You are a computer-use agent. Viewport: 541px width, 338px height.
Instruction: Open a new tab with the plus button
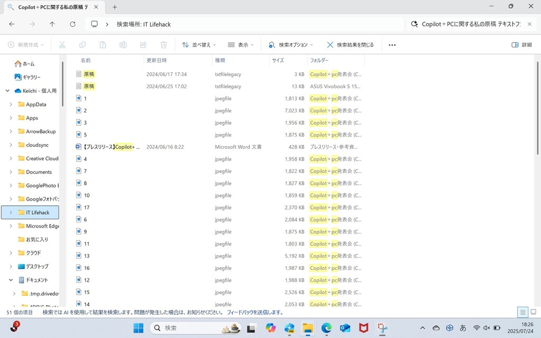[x=115, y=7]
